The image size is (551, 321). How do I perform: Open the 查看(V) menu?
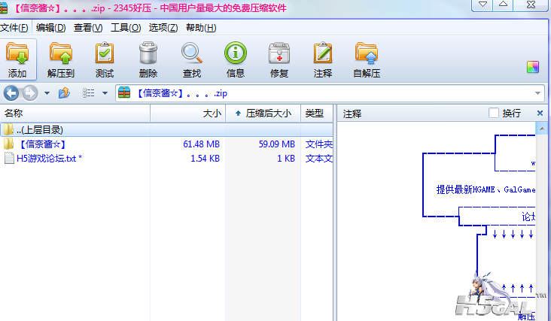click(x=88, y=28)
